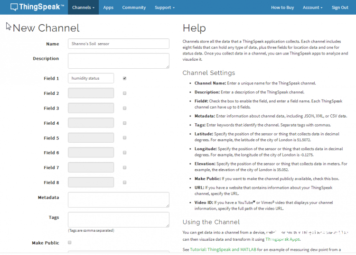This screenshot has width=356, height=255.
Task: Enable the Field 3 checkbox
Action: pyautogui.click(x=125, y=108)
